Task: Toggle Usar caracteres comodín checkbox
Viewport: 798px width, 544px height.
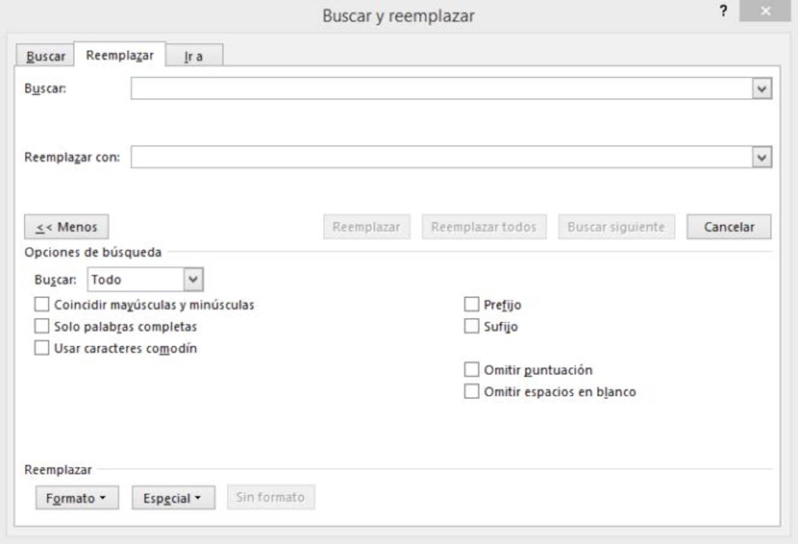Action: click(42, 348)
